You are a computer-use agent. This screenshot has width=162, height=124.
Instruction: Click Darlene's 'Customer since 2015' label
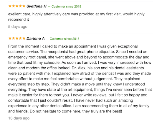(x=65, y=39)
